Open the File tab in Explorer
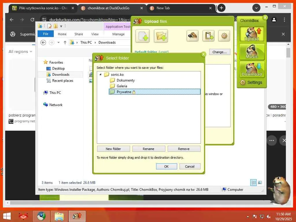Screen dimensions: 296x222 coord(46,34)
